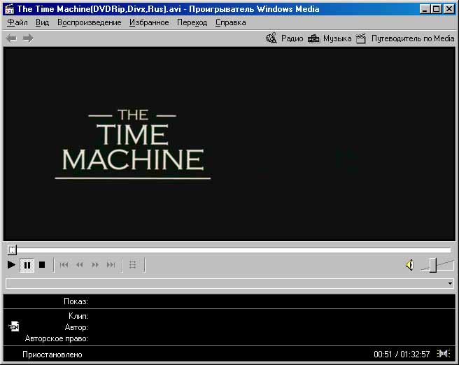Click the preview playlist icon

click(x=133, y=265)
